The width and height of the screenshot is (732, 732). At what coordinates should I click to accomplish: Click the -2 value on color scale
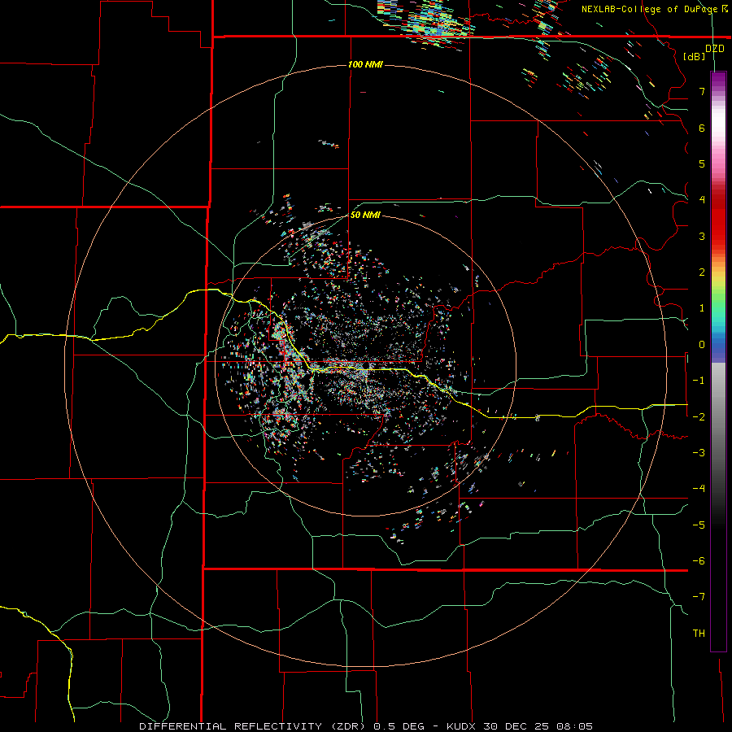click(699, 417)
